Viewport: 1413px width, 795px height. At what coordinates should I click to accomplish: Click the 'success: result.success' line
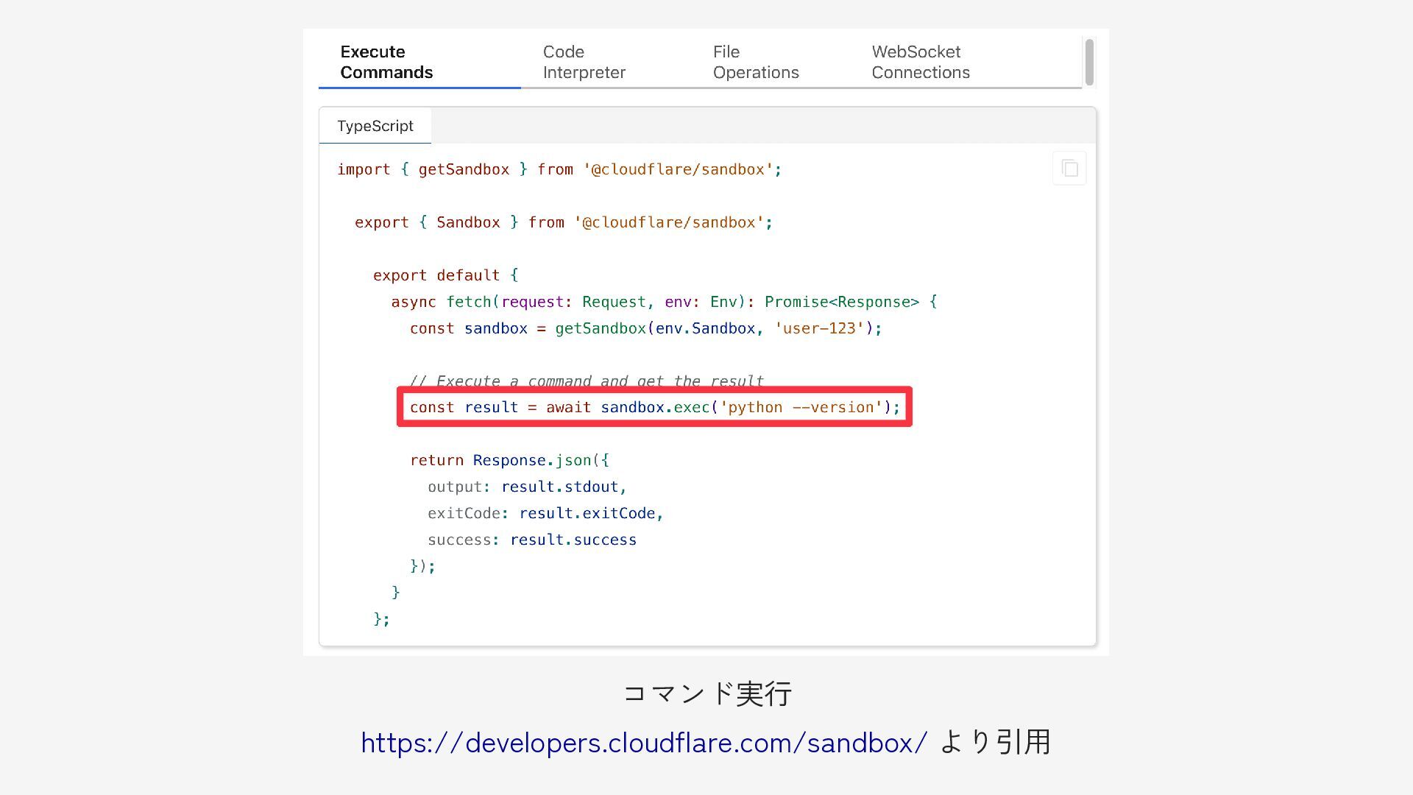point(531,540)
